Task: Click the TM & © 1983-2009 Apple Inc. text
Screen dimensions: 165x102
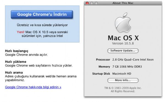Action: [123, 88]
